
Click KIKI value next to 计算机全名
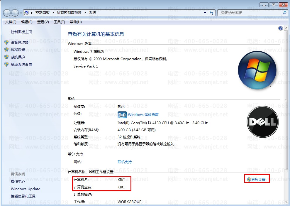click(121, 187)
